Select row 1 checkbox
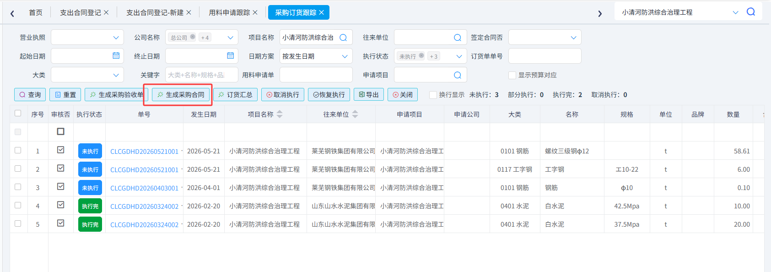The width and height of the screenshot is (771, 272). pyautogui.click(x=18, y=150)
